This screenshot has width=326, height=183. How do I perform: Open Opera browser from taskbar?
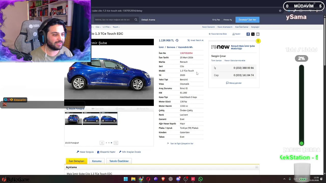(148, 179)
